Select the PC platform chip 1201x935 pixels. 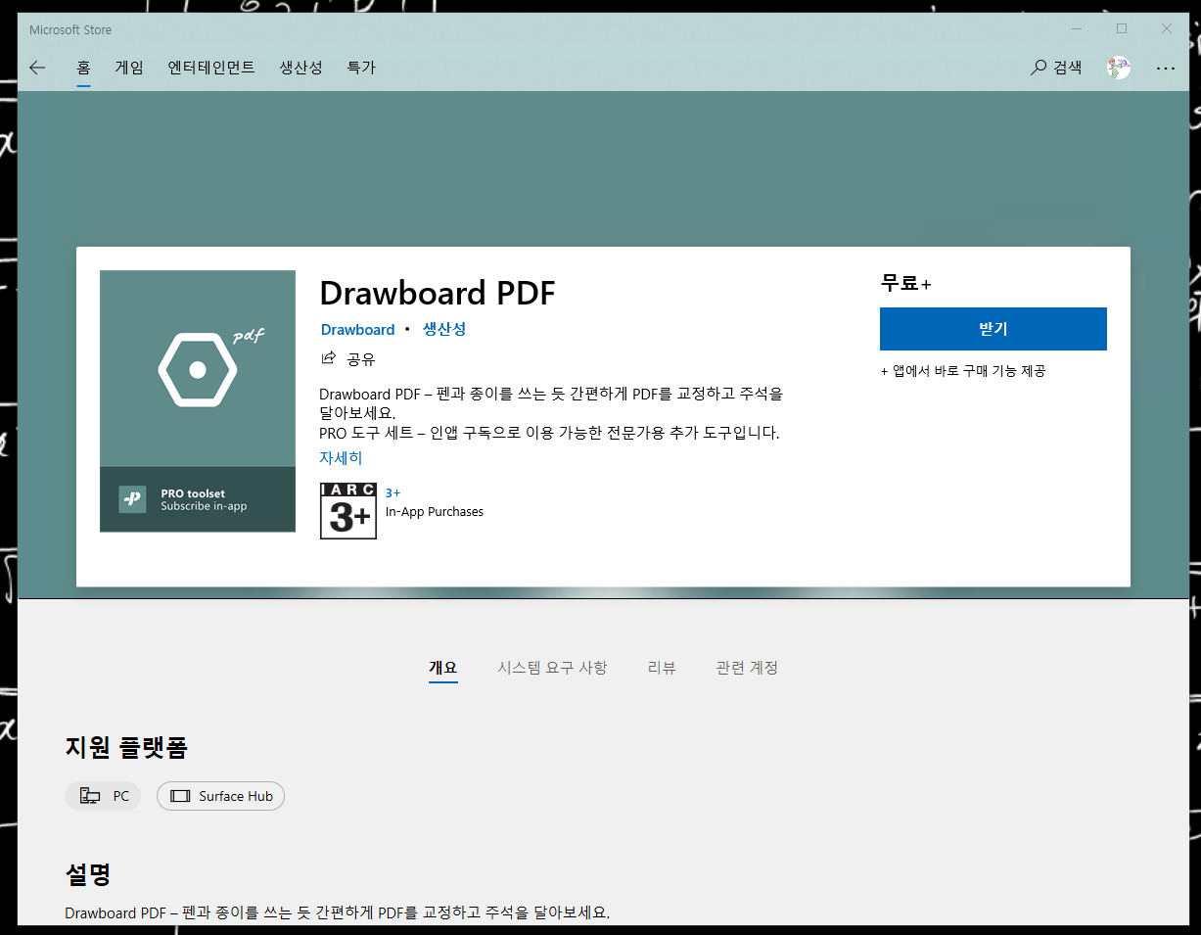[x=103, y=796]
